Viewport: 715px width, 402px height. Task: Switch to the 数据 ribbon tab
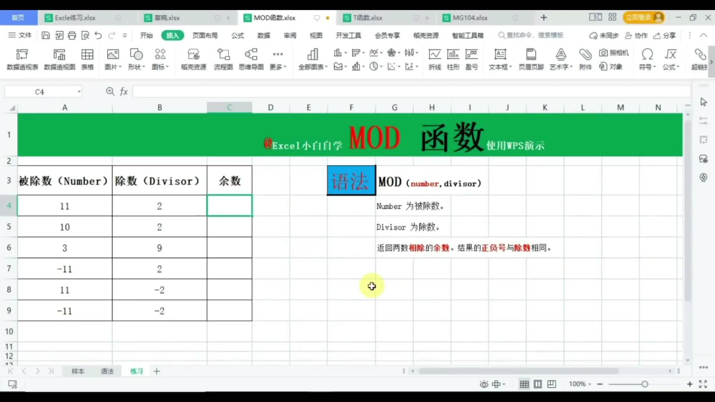point(264,35)
